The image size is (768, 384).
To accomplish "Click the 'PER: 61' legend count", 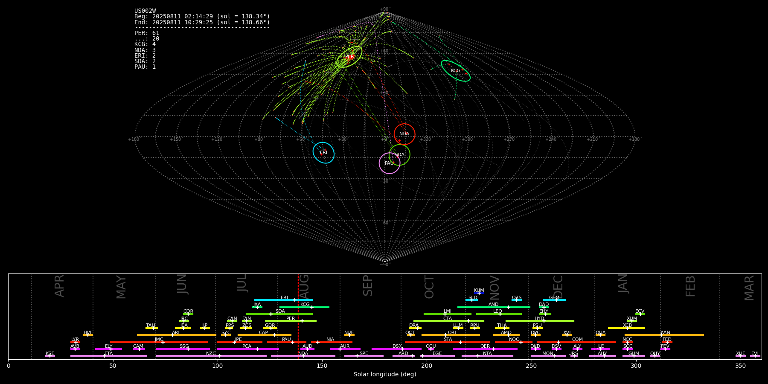I will tap(147, 33).
